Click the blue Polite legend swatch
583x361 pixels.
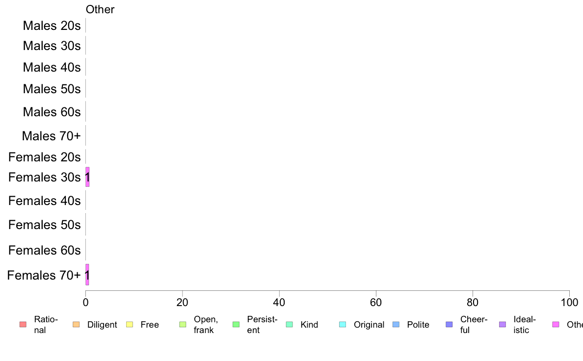pyautogui.click(x=396, y=324)
